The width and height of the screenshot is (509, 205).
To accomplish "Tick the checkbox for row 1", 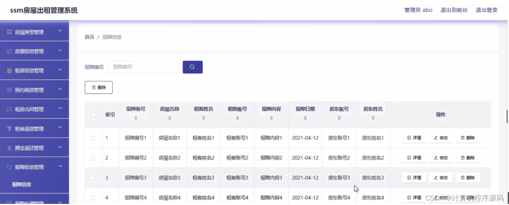I will tap(93, 138).
